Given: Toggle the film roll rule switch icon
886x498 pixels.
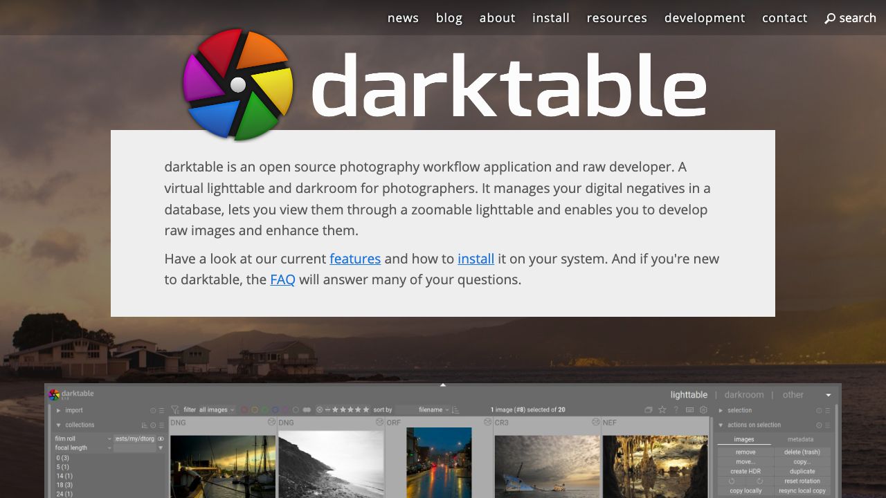Looking at the screenshot, I should (161, 439).
